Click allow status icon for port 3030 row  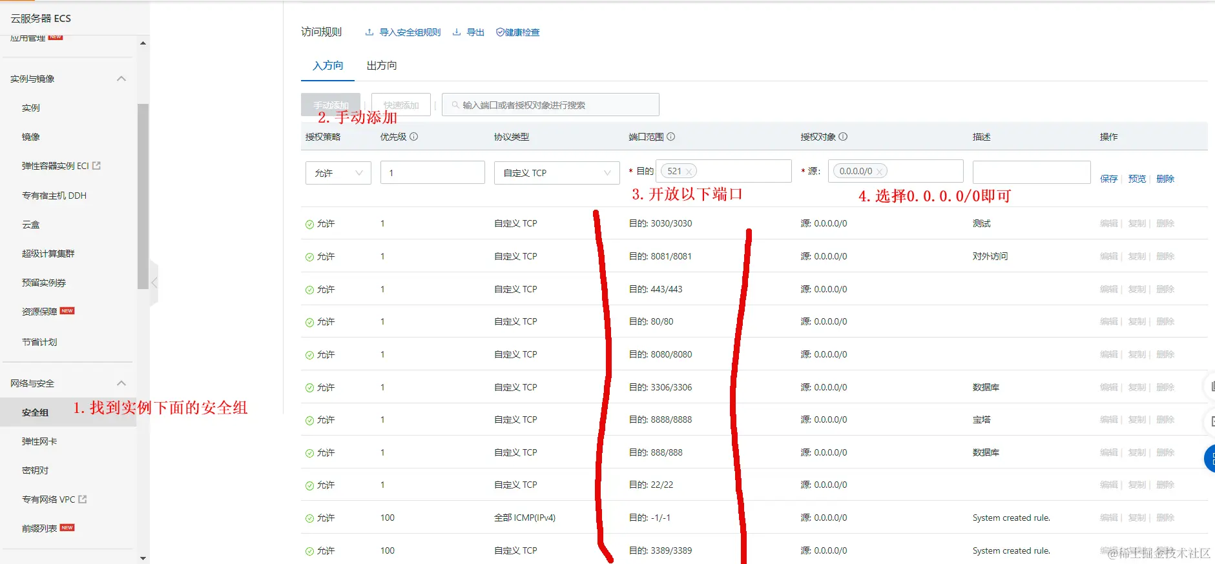309,224
